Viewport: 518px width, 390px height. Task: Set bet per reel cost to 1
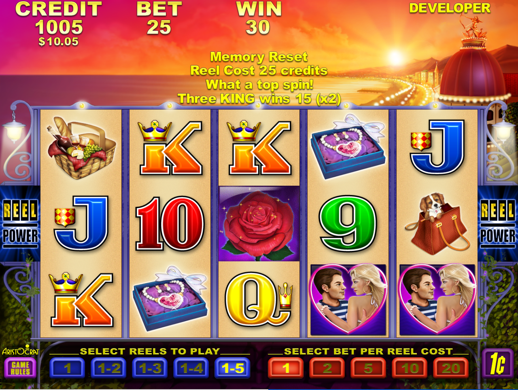coord(286,369)
